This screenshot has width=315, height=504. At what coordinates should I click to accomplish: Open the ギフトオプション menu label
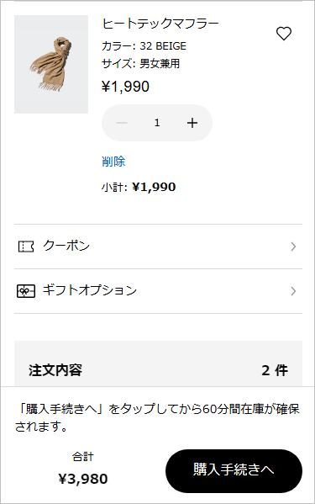click(90, 290)
